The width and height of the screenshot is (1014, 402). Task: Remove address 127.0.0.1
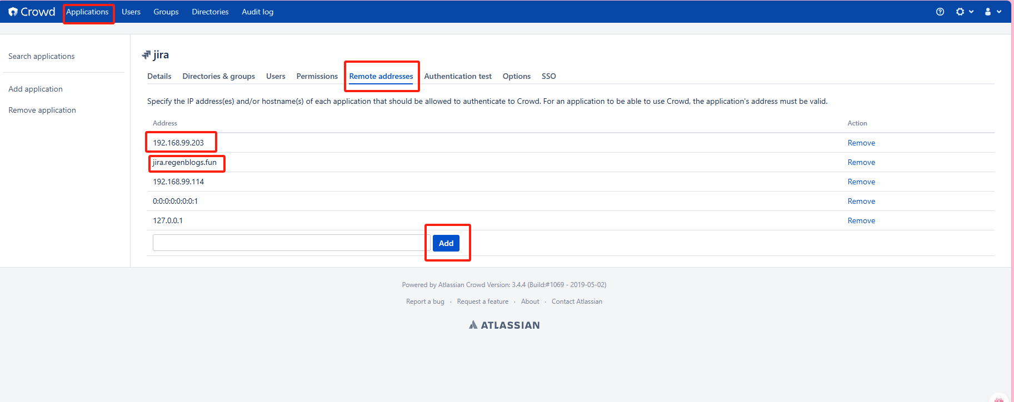click(x=861, y=220)
